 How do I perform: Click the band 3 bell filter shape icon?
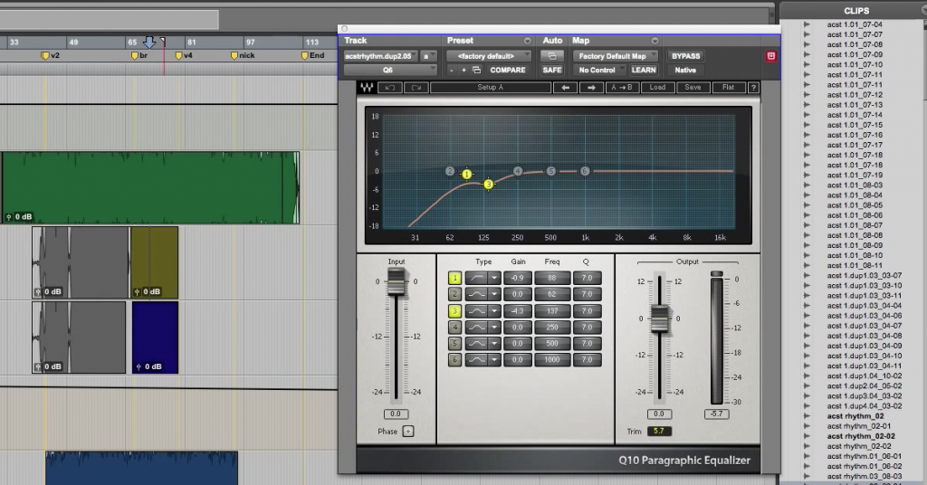(x=476, y=310)
